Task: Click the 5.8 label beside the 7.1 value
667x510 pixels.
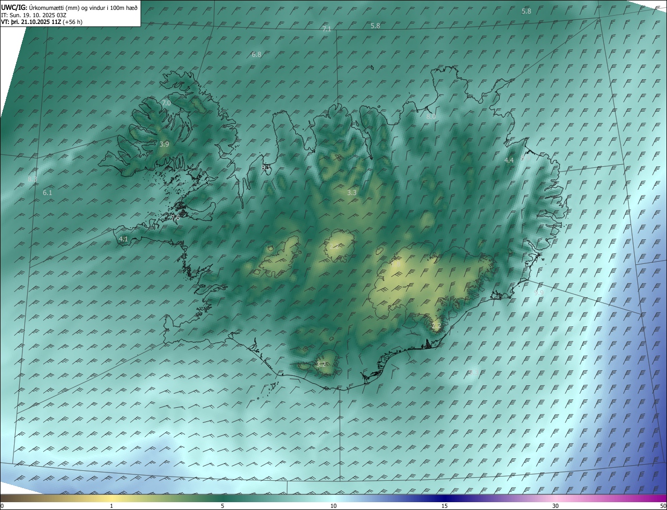Action: pyautogui.click(x=375, y=26)
